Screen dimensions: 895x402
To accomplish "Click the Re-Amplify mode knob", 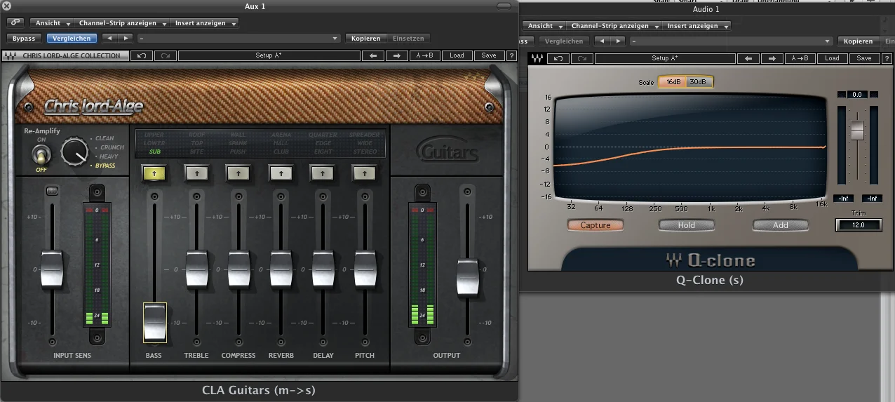I will tap(73, 152).
